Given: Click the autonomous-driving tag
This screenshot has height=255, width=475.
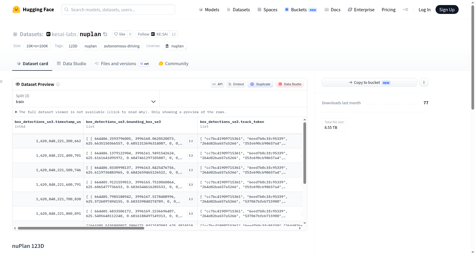Looking at the screenshot, I should click(x=122, y=46).
